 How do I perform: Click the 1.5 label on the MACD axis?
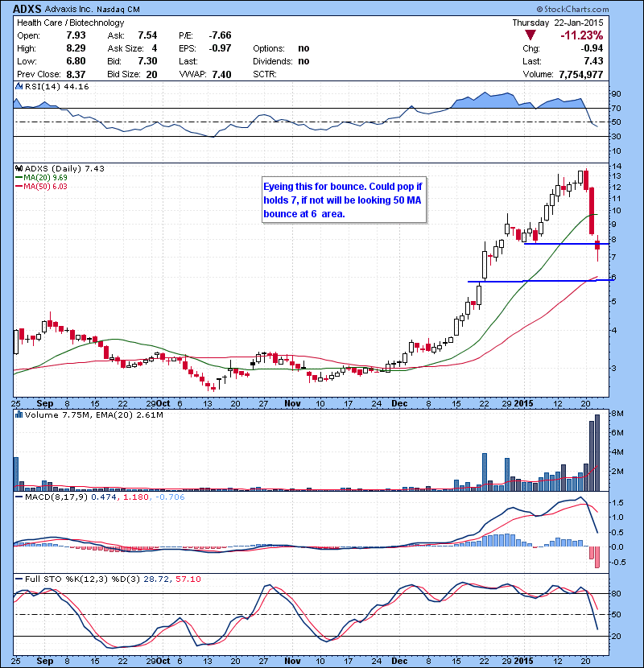pos(617,503)
